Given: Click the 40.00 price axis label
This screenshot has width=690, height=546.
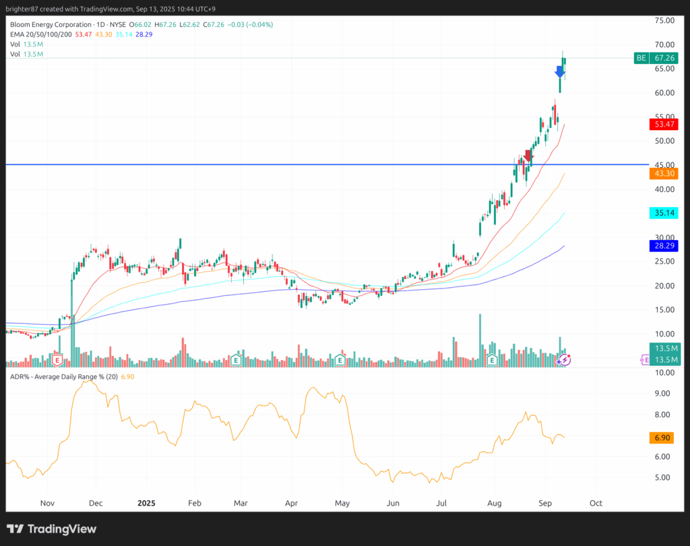Looking at the screenshot, I should (x=664, y=189).
